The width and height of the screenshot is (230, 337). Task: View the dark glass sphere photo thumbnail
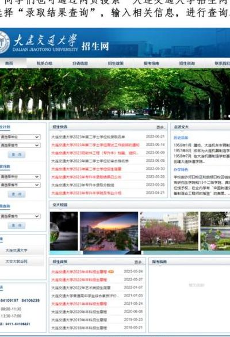pyautogui.click(x=64, y=231)
